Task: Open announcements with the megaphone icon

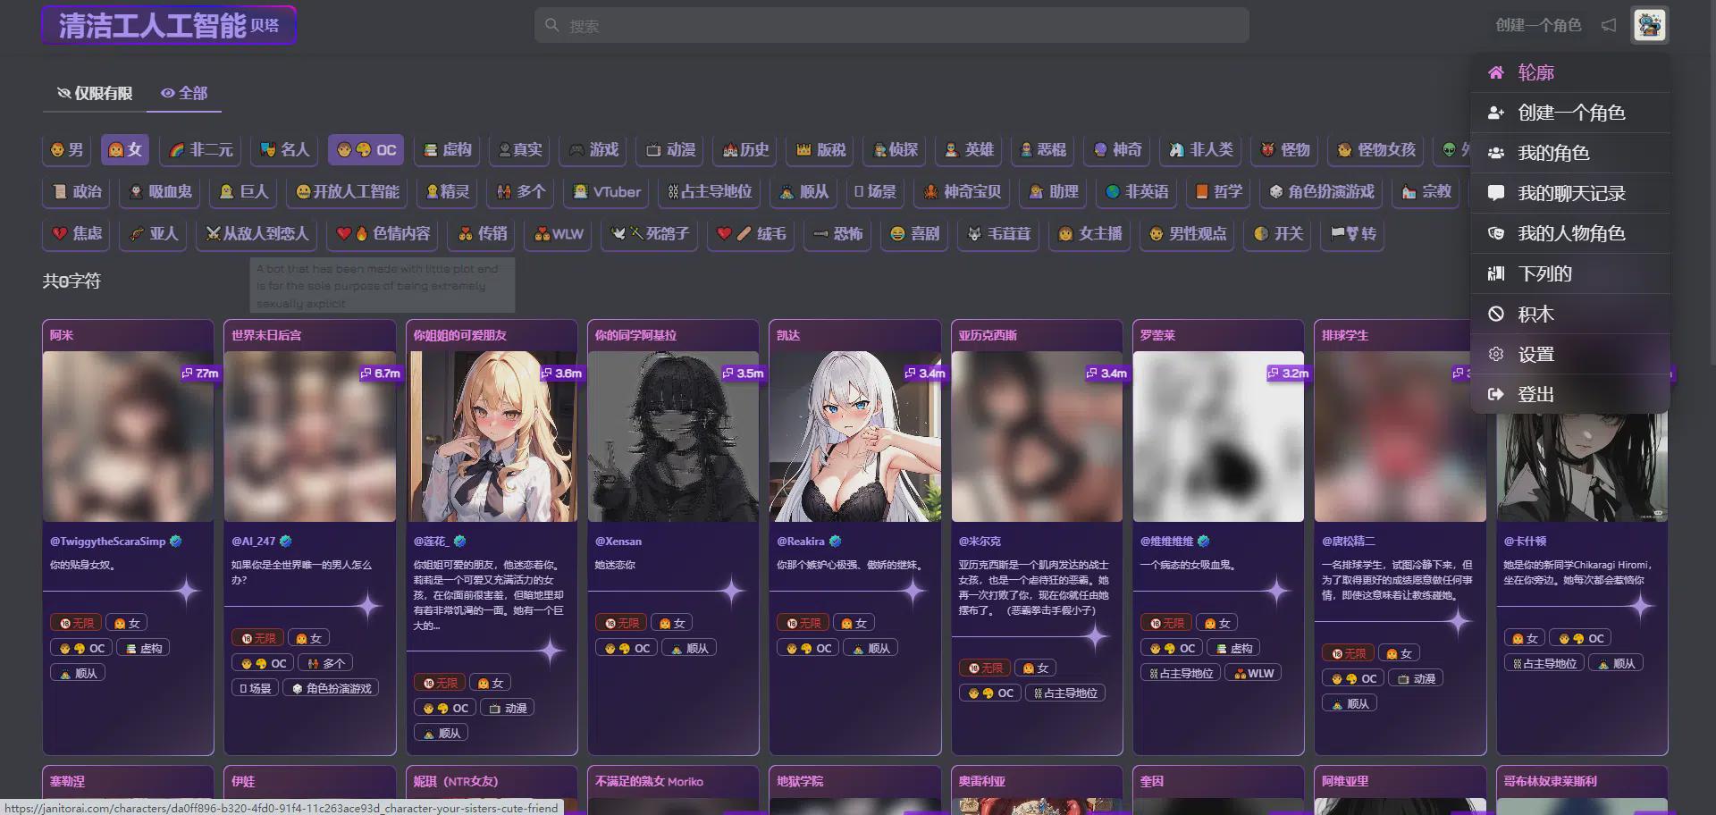Action: [x=1608, y=25]
